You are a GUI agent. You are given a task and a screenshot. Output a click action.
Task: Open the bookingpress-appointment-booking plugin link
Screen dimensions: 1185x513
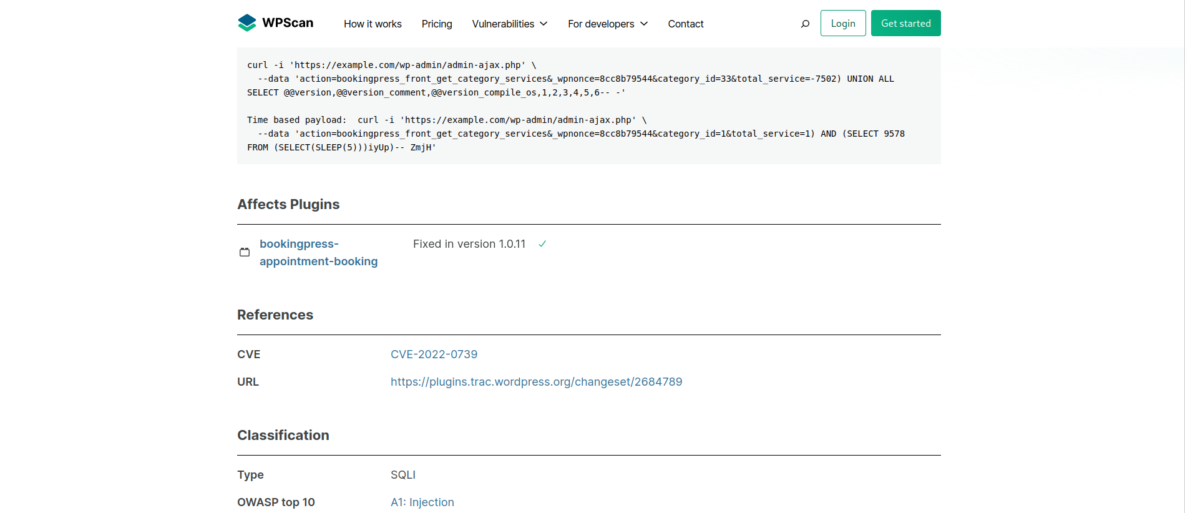tap(318, 253)
